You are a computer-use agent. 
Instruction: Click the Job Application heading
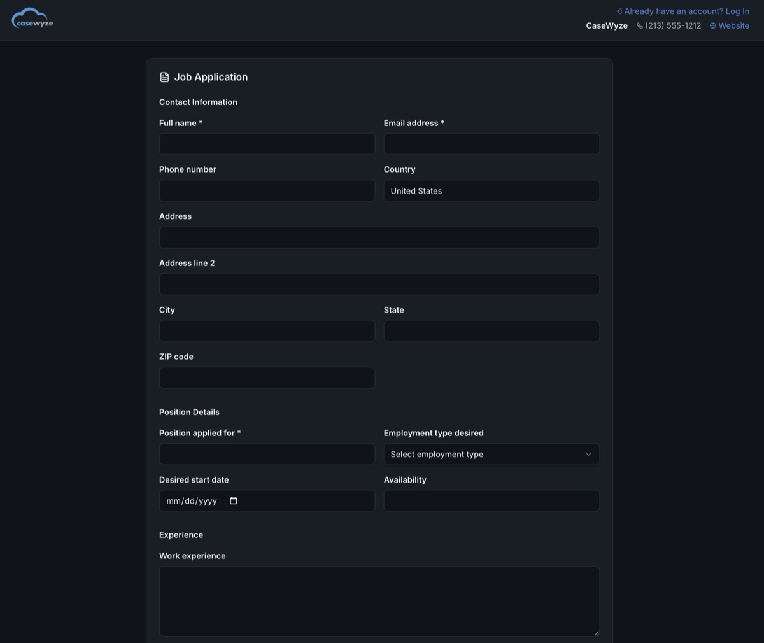pos(211,77)
